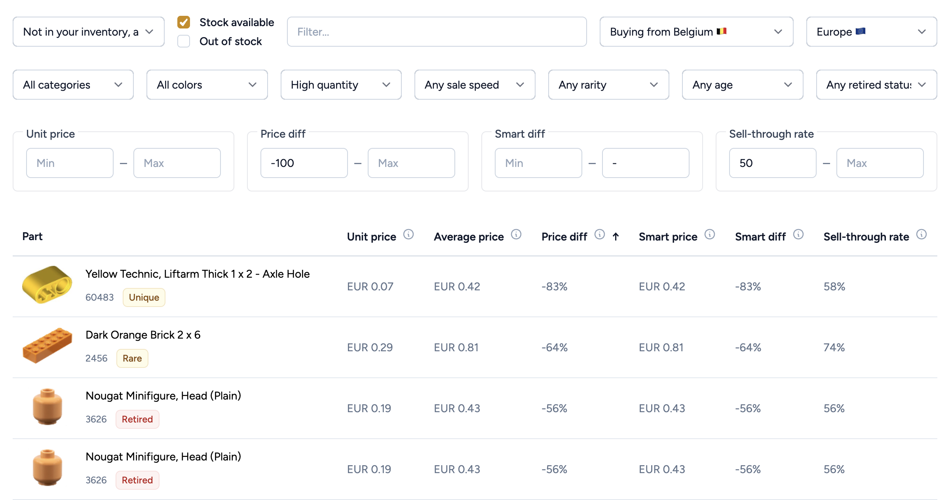The height and width of the screenshot is (500, 950).
Task: Expand the High quantity dropdown
Action: pyautogui.click(x=341, y=85)
